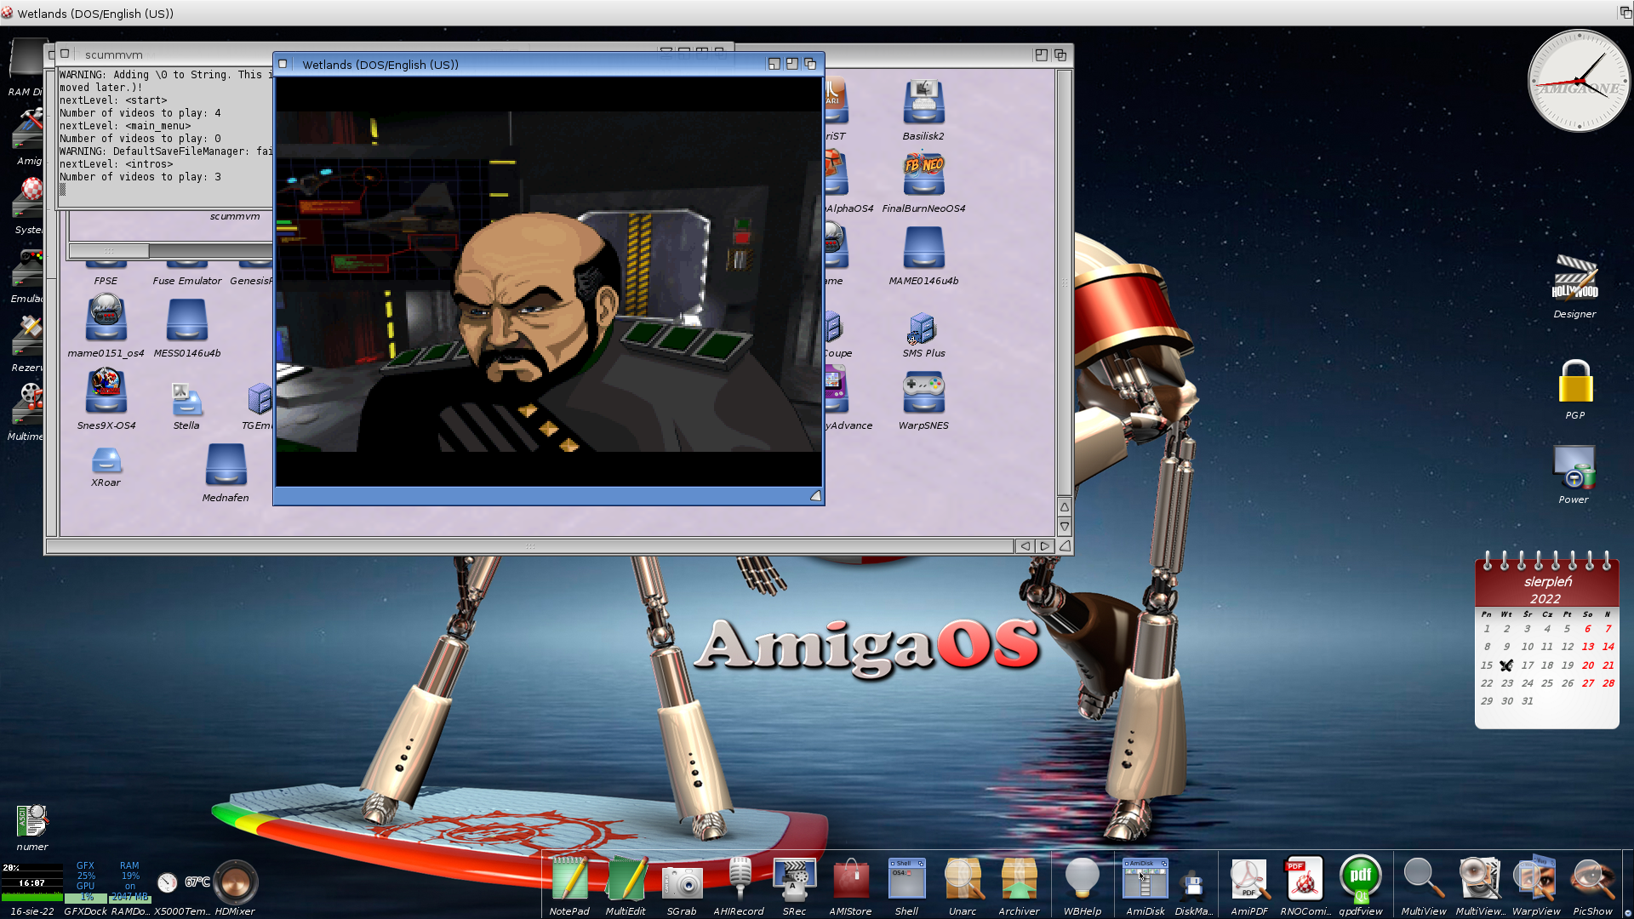Open the Mednafen drawer icon

(226, 465)
